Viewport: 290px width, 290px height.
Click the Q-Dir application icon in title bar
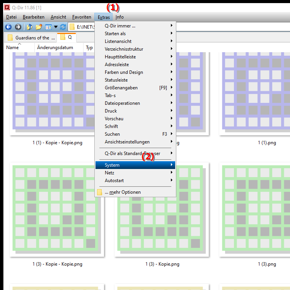tap(7, 7)
